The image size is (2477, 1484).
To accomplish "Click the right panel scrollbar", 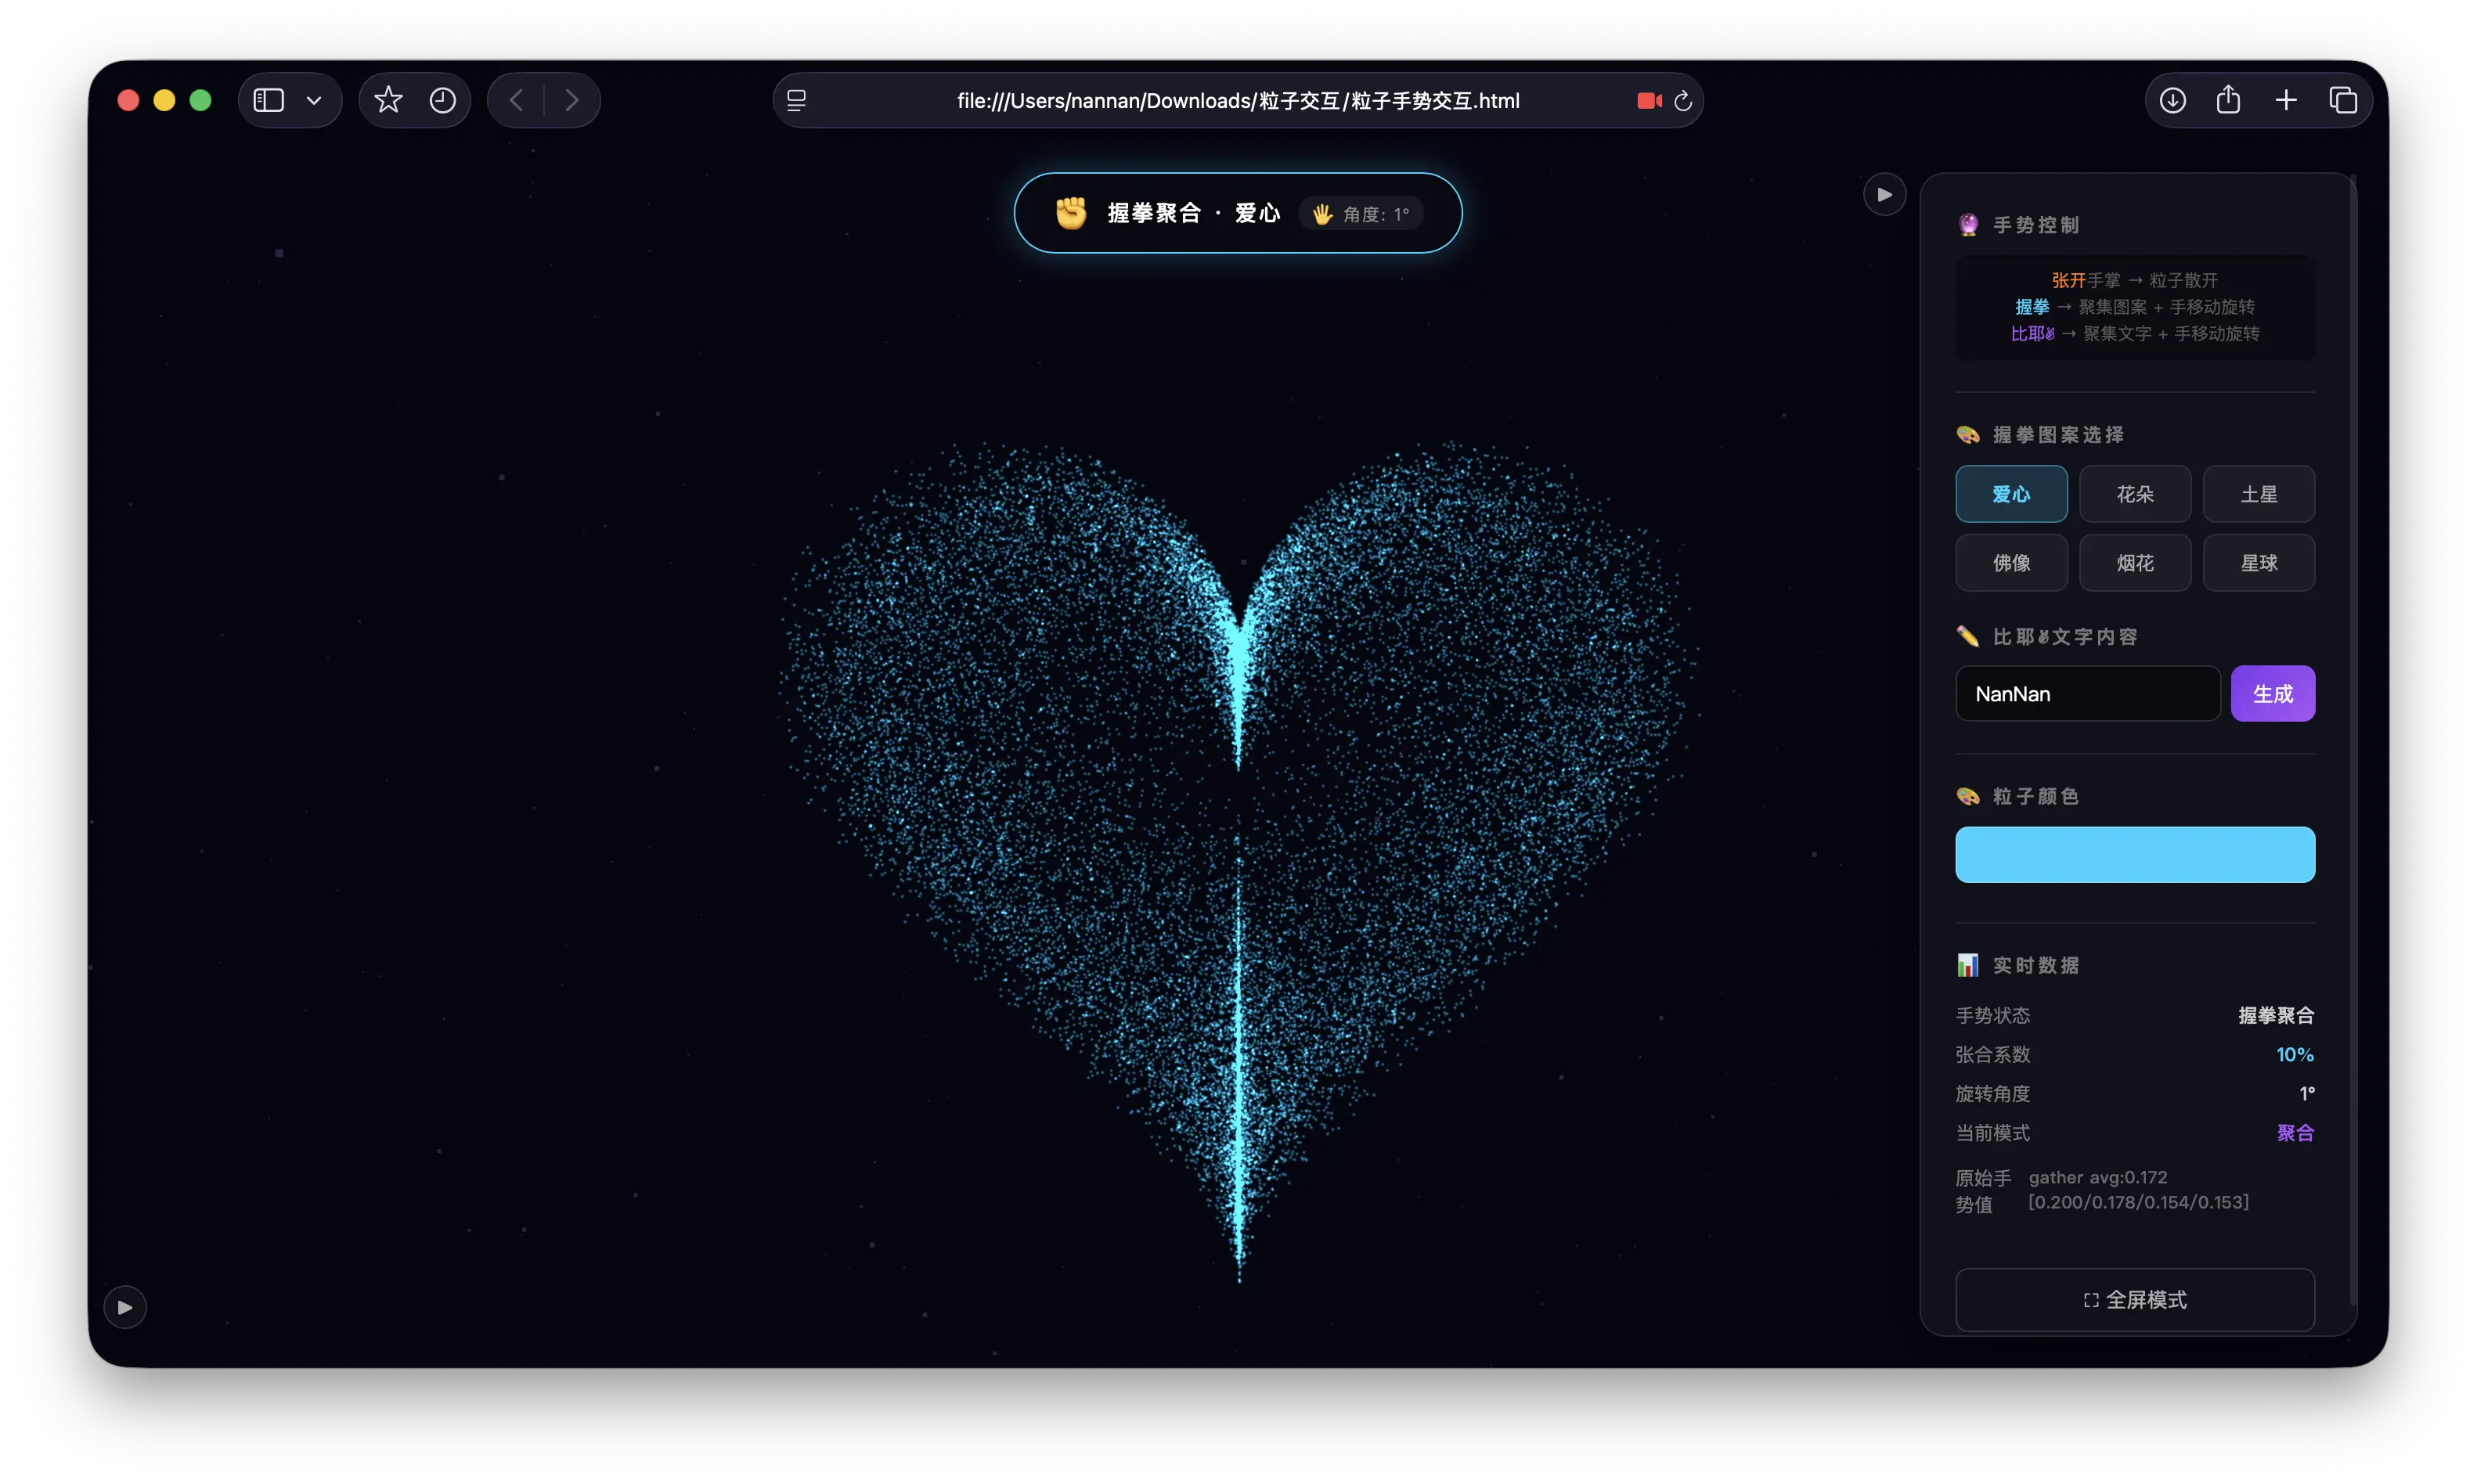I will tap(2353, 740).
